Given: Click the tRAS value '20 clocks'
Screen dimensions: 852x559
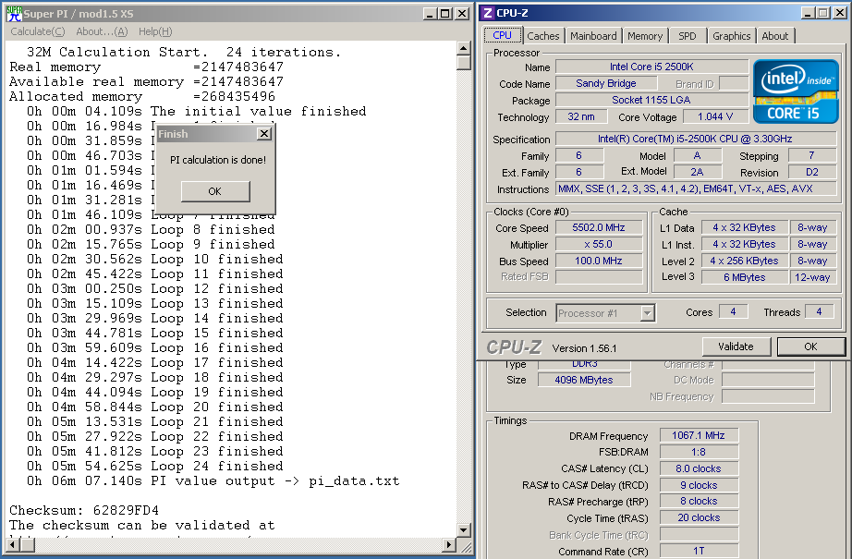Looking at the screenshot, I should tap(699, 518).
